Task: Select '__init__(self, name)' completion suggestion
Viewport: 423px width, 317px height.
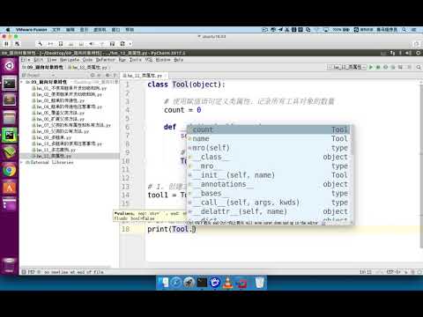Action: pyautogui.click(x=269, y=175)
